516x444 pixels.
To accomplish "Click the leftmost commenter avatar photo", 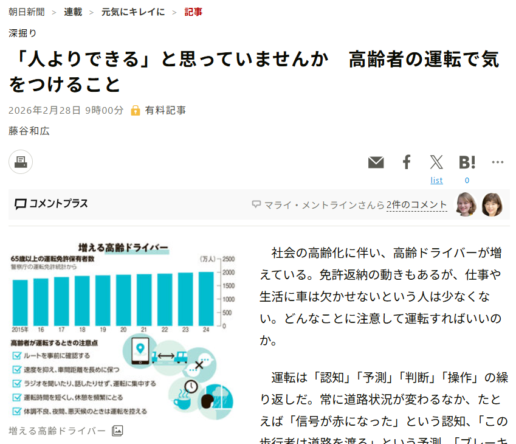I will [x=464, y=205].
